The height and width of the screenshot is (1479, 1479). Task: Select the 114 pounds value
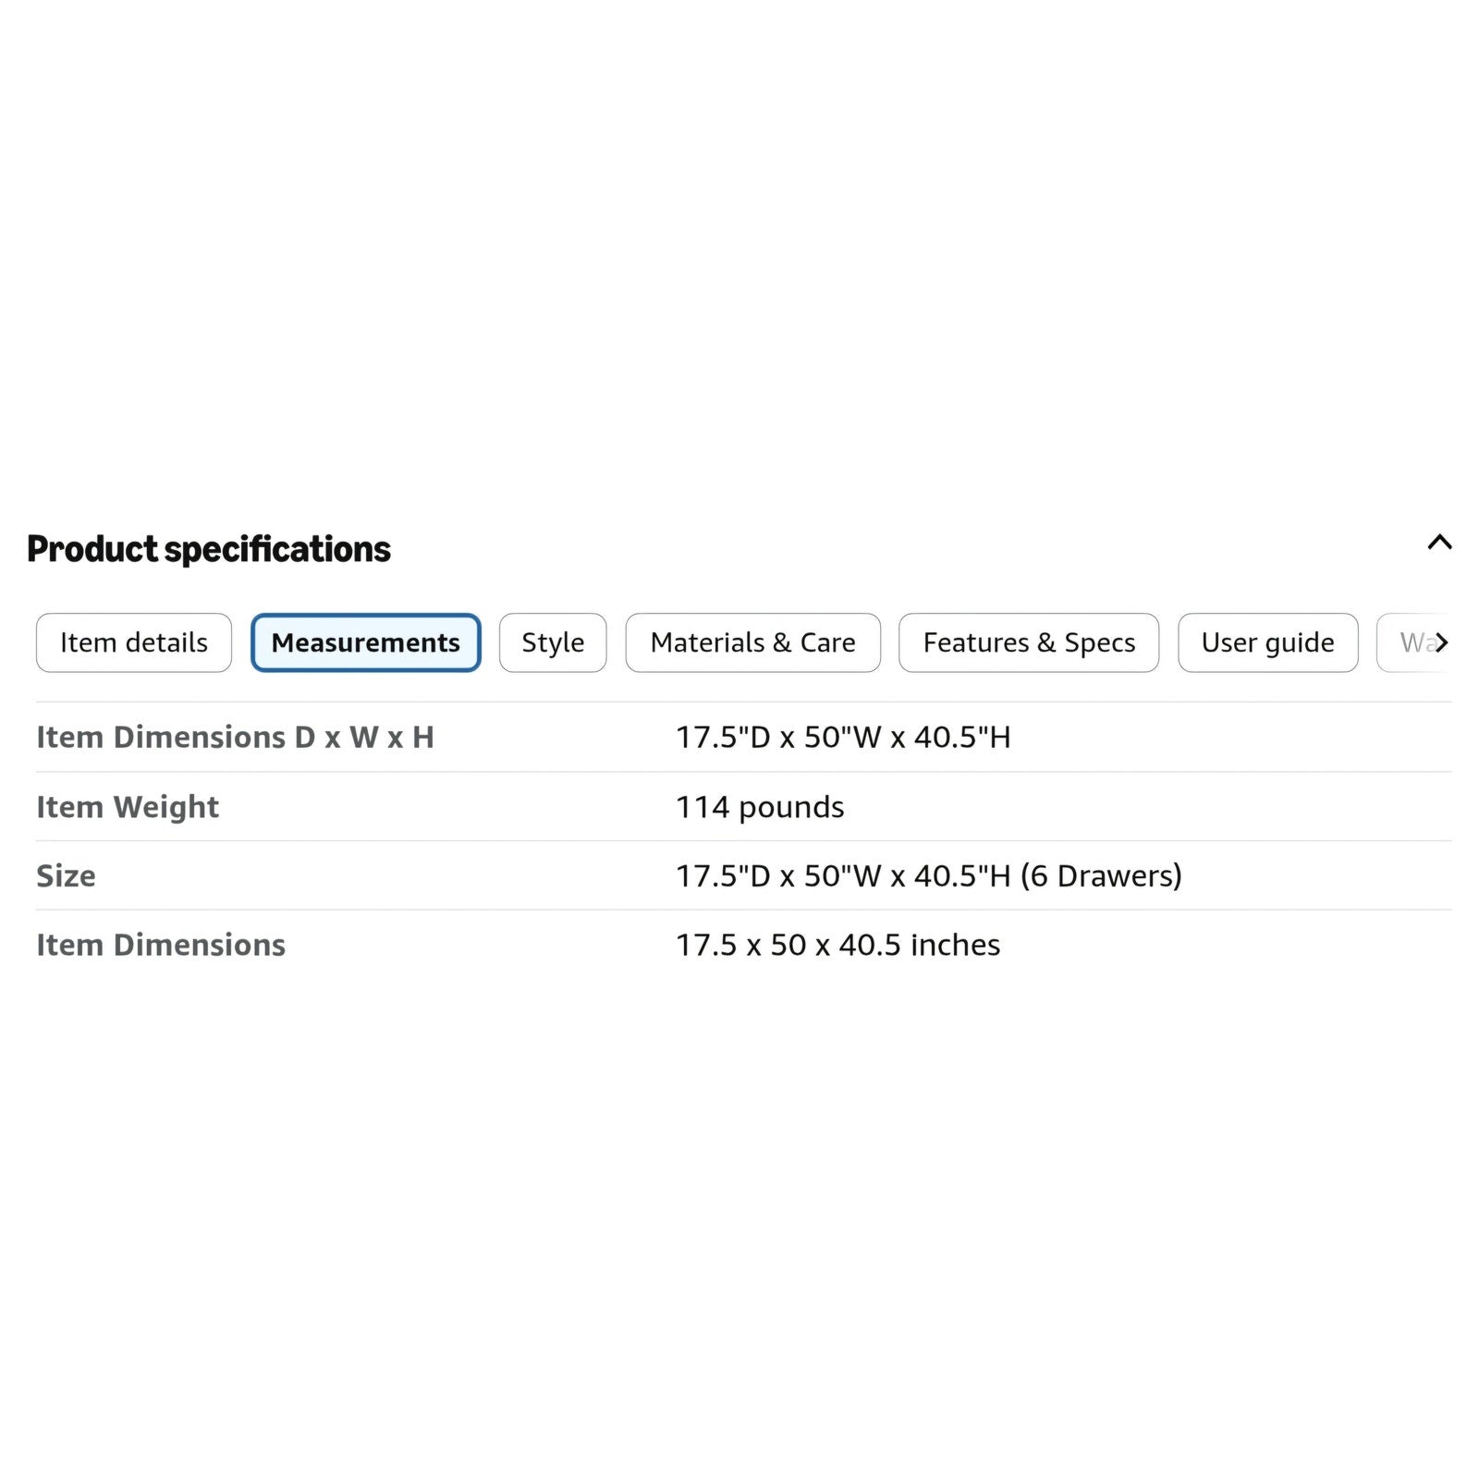[x=760, y=807]
